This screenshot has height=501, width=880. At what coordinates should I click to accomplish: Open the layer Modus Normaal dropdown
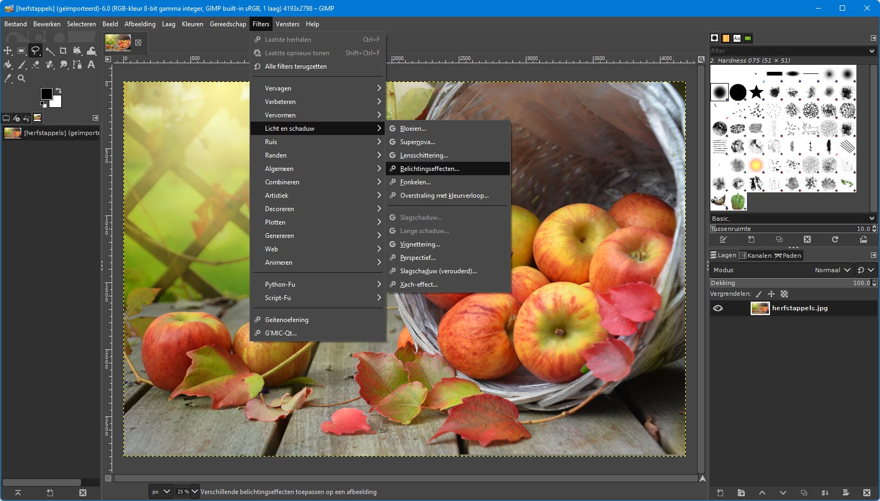832,270
